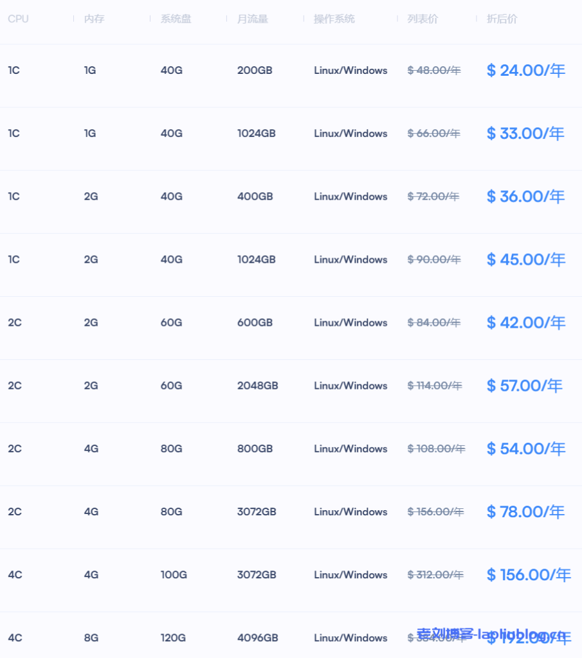
Task: Click the $ 78.00/年 discounted price
Action: [525, 511]
